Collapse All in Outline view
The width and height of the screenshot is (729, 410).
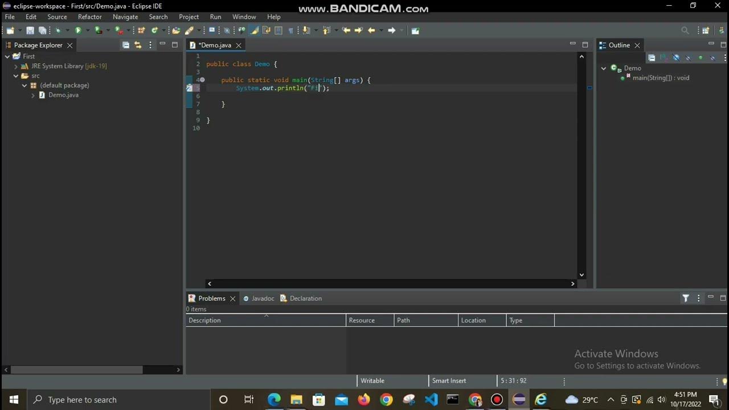pyautogui.click(x=652, y=58)
